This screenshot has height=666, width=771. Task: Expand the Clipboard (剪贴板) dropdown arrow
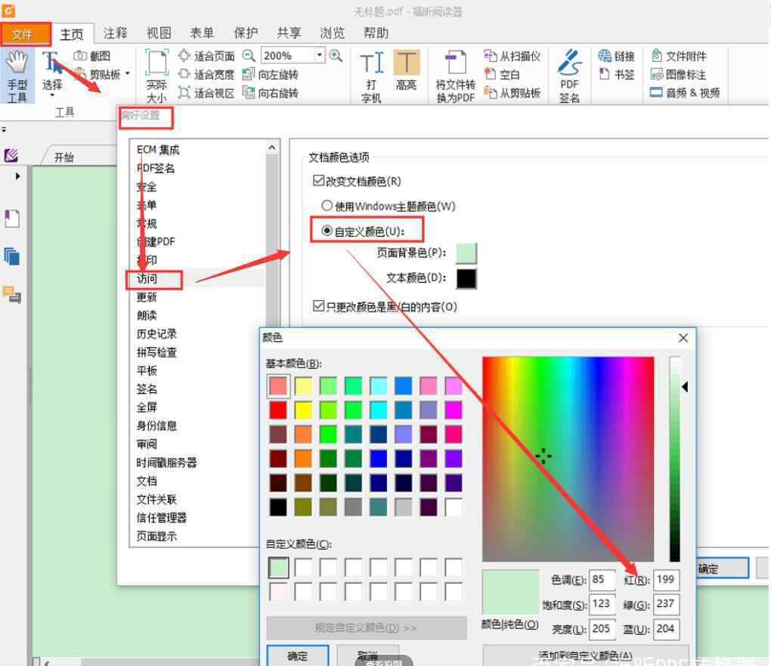point(127,74)
